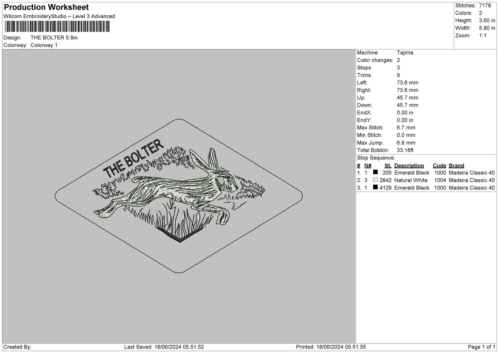Screen dimensions: 499x353
Task: Click the 'Stop Sequence:' heading
Action: click(376, 158)
